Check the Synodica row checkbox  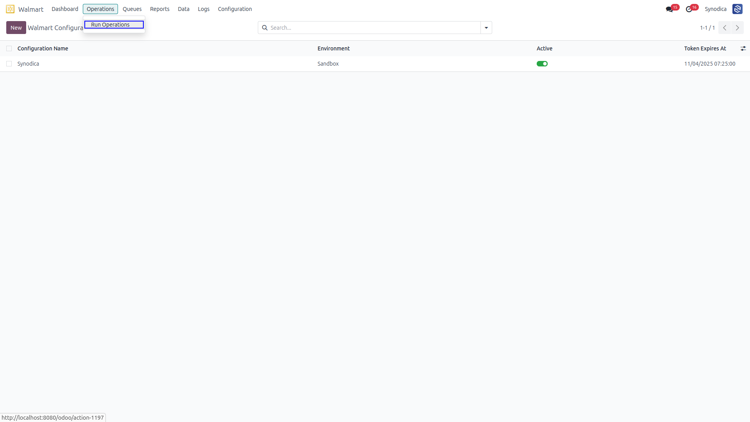point(9,64)
